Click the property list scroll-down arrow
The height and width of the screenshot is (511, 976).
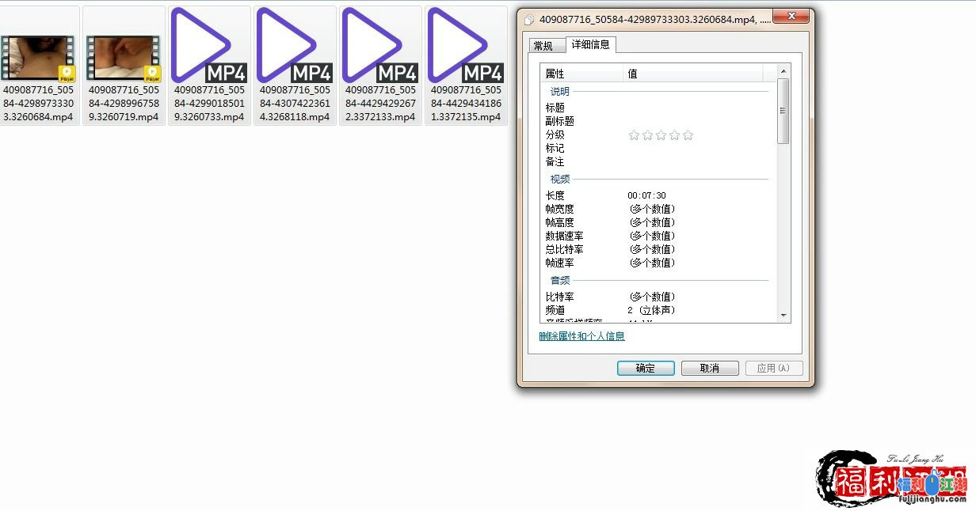click(x=783, y=315)
